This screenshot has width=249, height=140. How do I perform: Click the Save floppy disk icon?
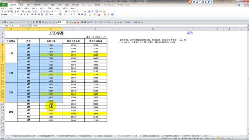pos(8,11)
